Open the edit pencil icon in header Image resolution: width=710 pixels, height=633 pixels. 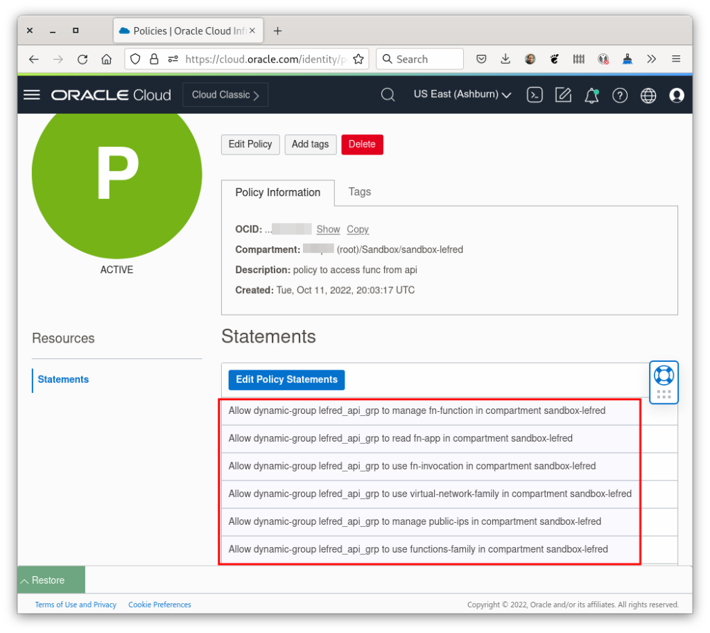coord(563,94)
